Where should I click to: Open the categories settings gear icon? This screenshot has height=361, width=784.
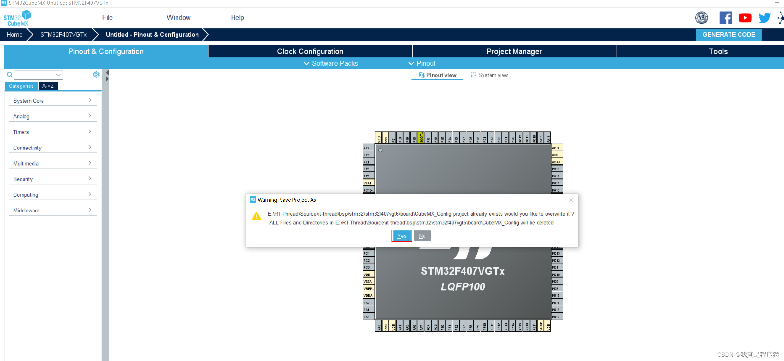click(x=96, y=75)
